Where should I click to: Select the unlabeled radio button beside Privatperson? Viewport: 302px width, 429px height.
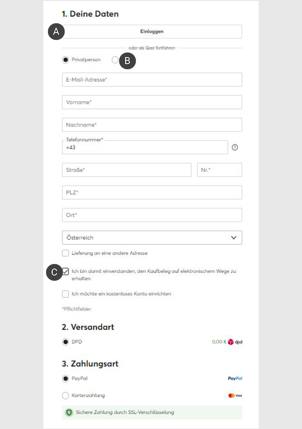point(115,59)
